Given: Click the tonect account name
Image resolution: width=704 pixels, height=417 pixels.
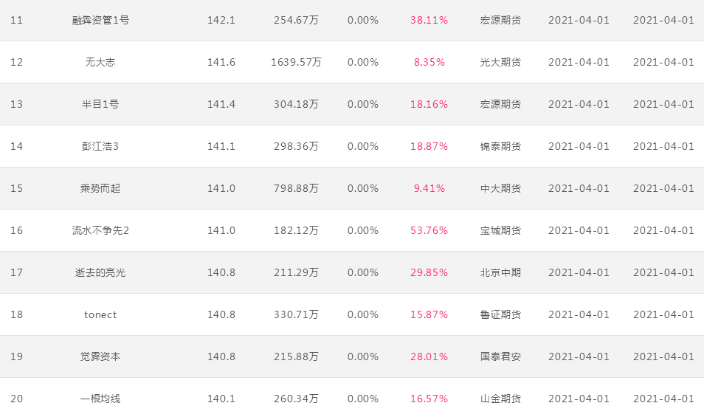Looking at the screenshot, I should click(100, 314).
